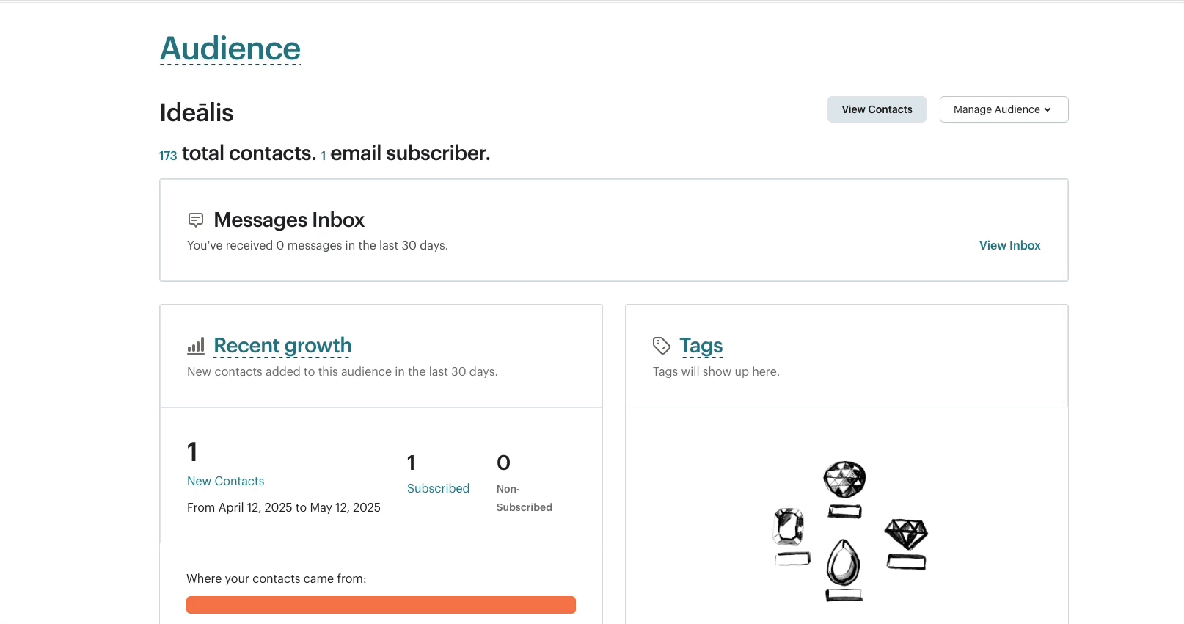Click the orange contact source bar
Screen dimensions: 1184x624
click(x=381, y=605)
